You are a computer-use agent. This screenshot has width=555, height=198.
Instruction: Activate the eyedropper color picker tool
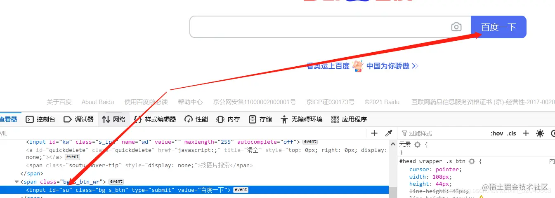point(388,133)
